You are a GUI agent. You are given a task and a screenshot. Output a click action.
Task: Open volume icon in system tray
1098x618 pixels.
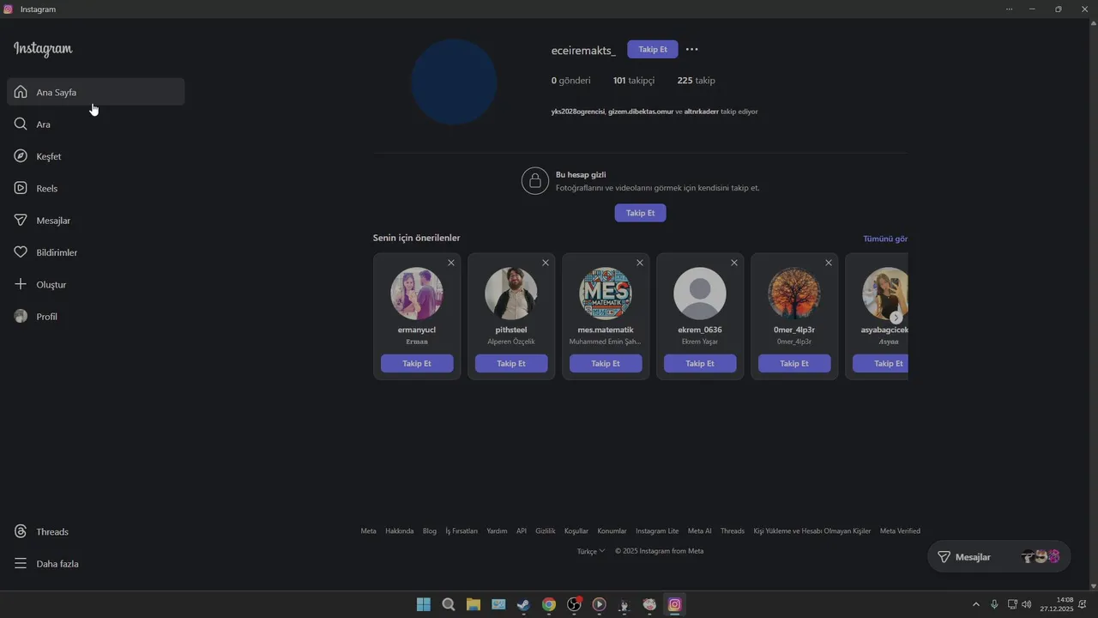(1027, 604)
